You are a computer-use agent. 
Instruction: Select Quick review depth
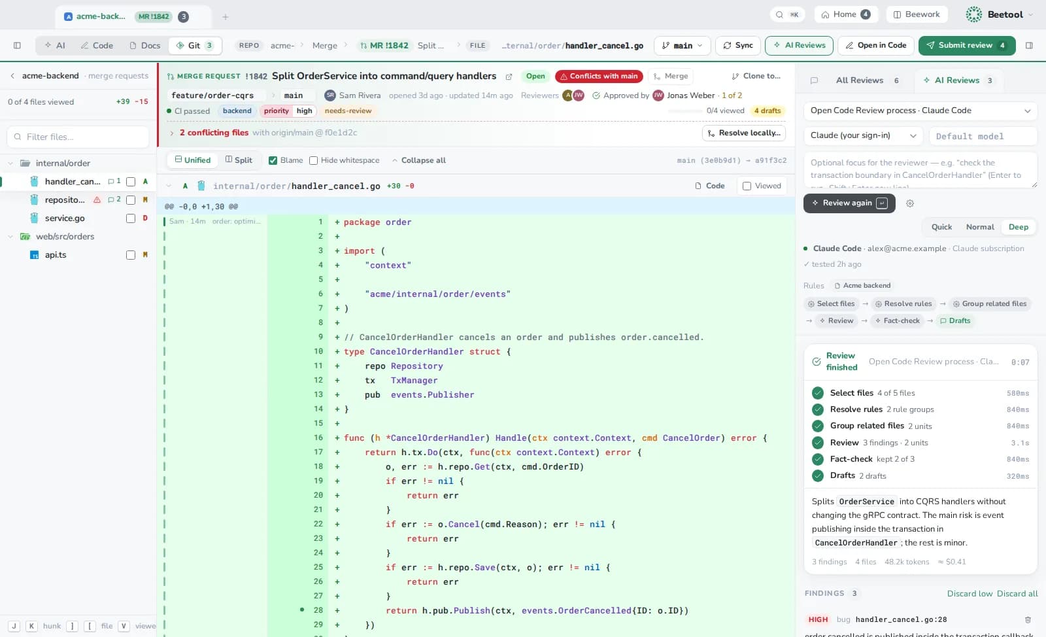coord(941,227)
